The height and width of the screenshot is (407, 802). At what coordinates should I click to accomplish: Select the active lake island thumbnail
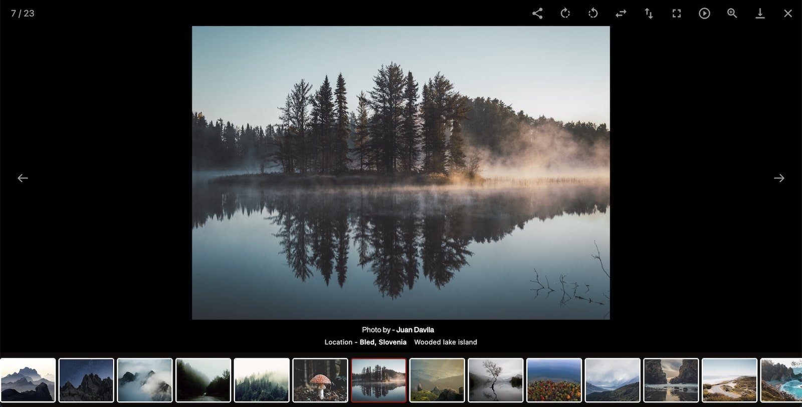(378, 380)
